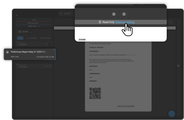Click the grid icon on the right sidebar
The image size is (184, 120).
pos(178,66)
